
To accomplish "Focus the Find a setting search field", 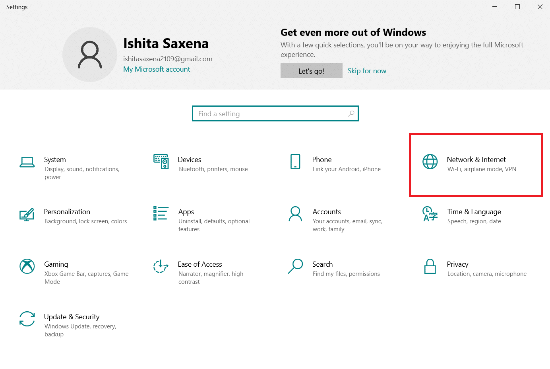I will click(x=275, y=113).
